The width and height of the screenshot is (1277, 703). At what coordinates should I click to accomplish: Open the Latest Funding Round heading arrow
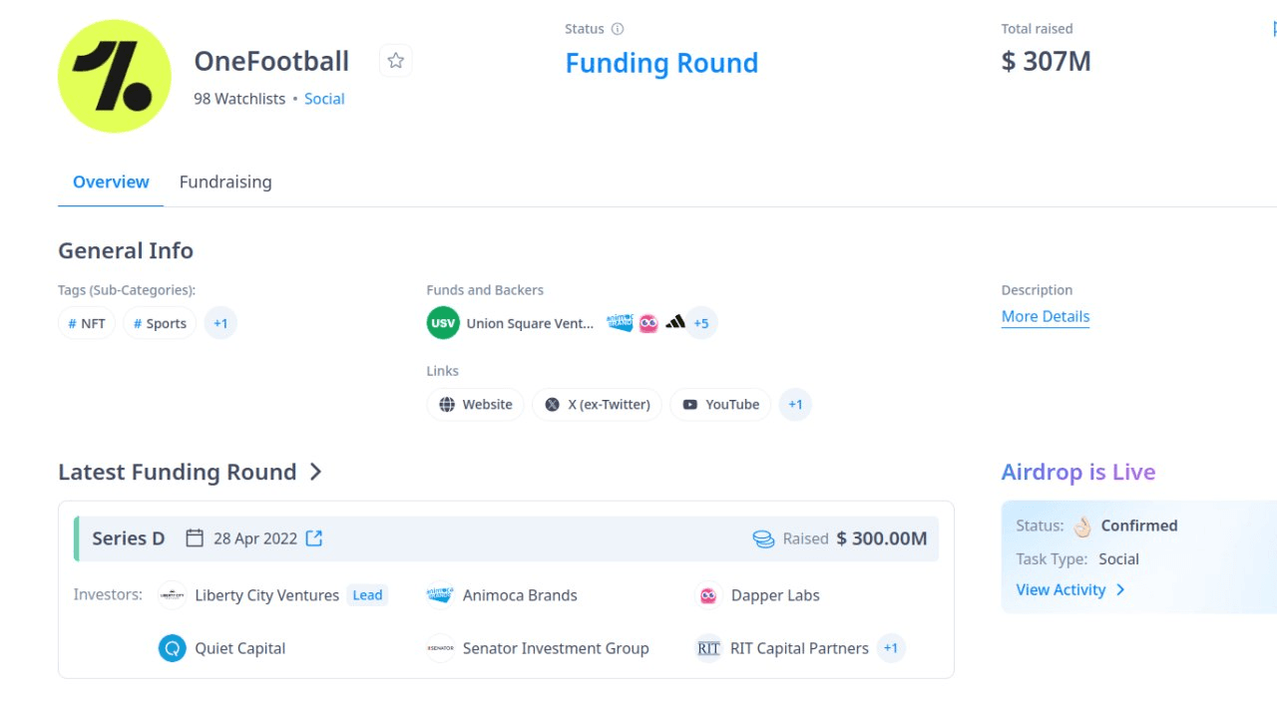coord(315,472)
